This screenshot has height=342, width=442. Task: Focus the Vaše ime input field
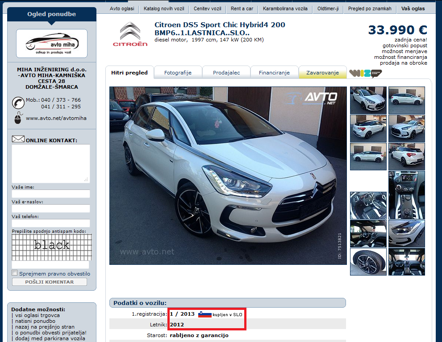pyautogui.click(x=51, y=194)
